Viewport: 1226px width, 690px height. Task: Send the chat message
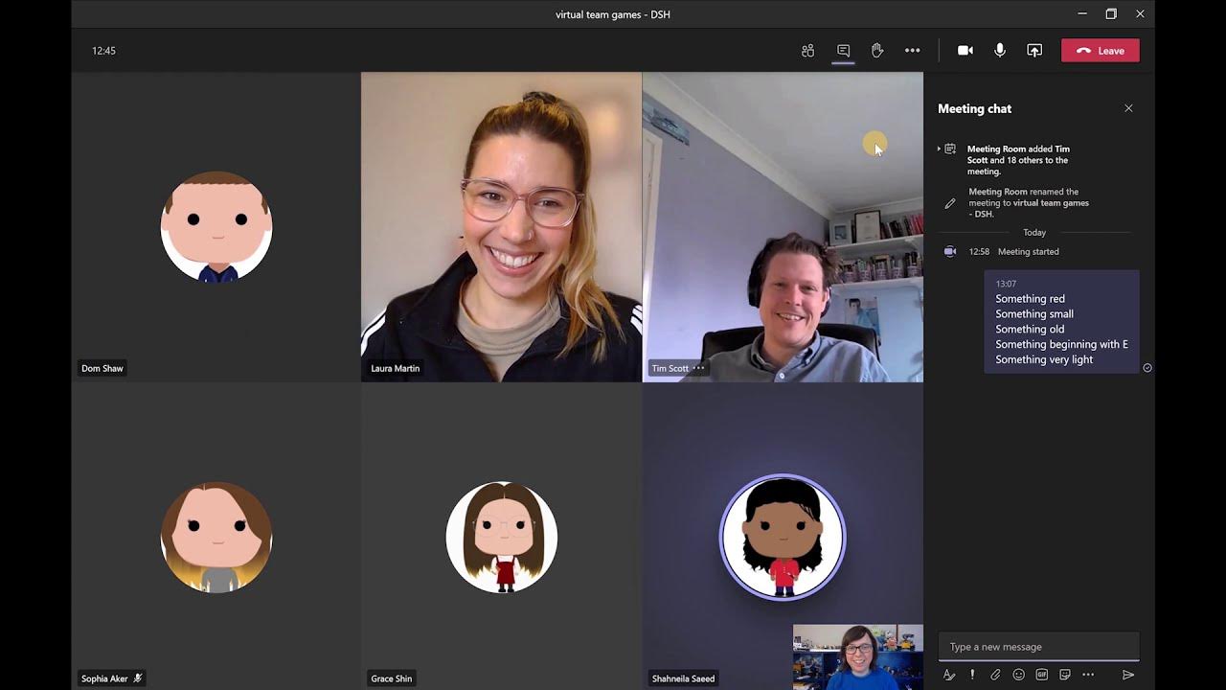(x=1128, y=675)
